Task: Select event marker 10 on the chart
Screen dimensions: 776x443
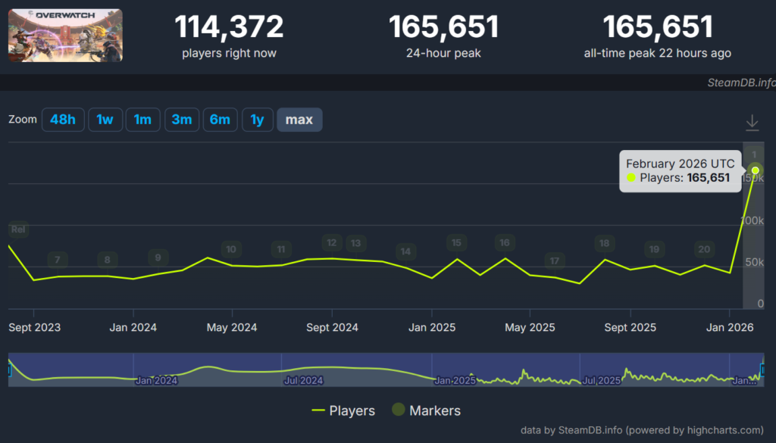Action: 231,249
